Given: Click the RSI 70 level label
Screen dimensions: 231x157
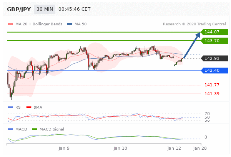Looking at the screenshot, I should coord(207,114).
